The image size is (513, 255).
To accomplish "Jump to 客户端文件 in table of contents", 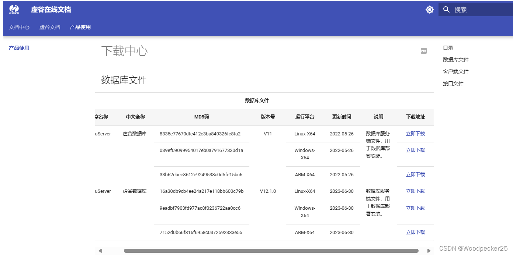I will pos(456,71).
